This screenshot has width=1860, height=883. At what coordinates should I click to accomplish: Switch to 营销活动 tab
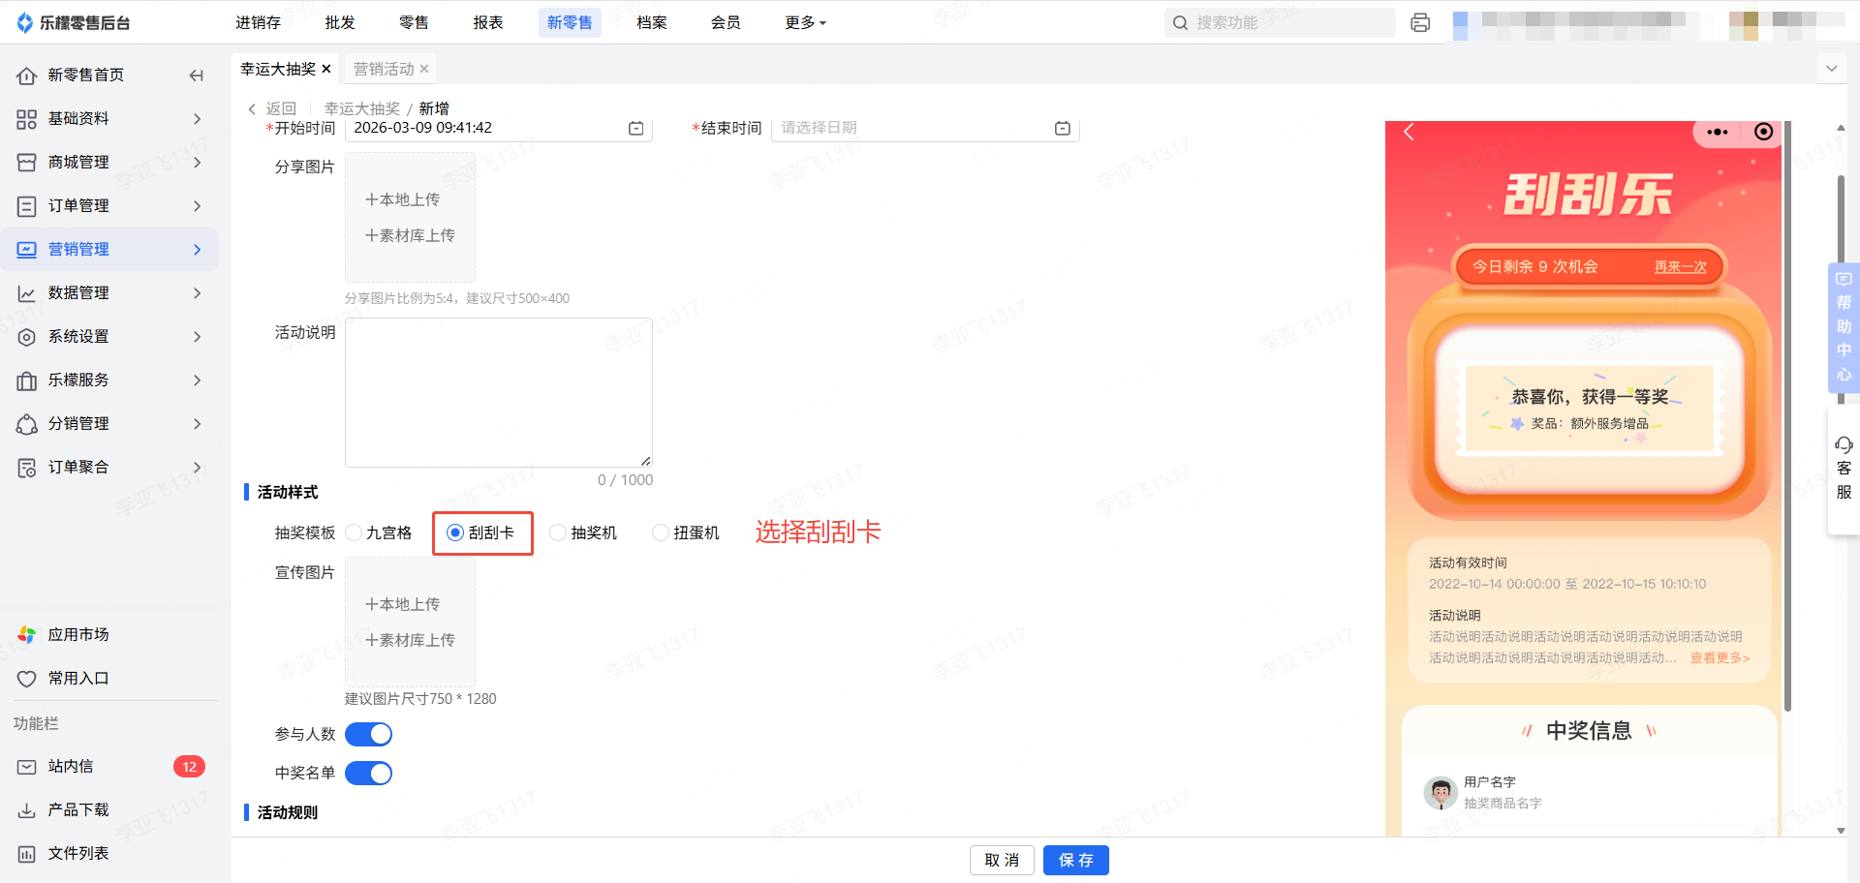(x=384, y=69)
